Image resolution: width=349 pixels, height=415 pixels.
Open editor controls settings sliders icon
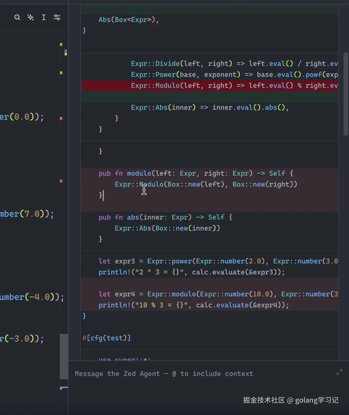[57, 17]
